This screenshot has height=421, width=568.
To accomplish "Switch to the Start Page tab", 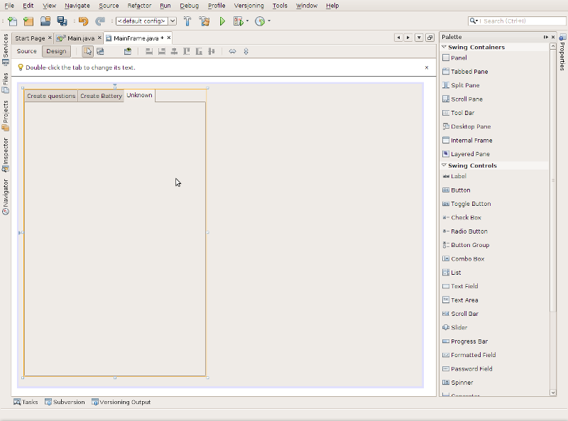I will click(x=30, y=38).
